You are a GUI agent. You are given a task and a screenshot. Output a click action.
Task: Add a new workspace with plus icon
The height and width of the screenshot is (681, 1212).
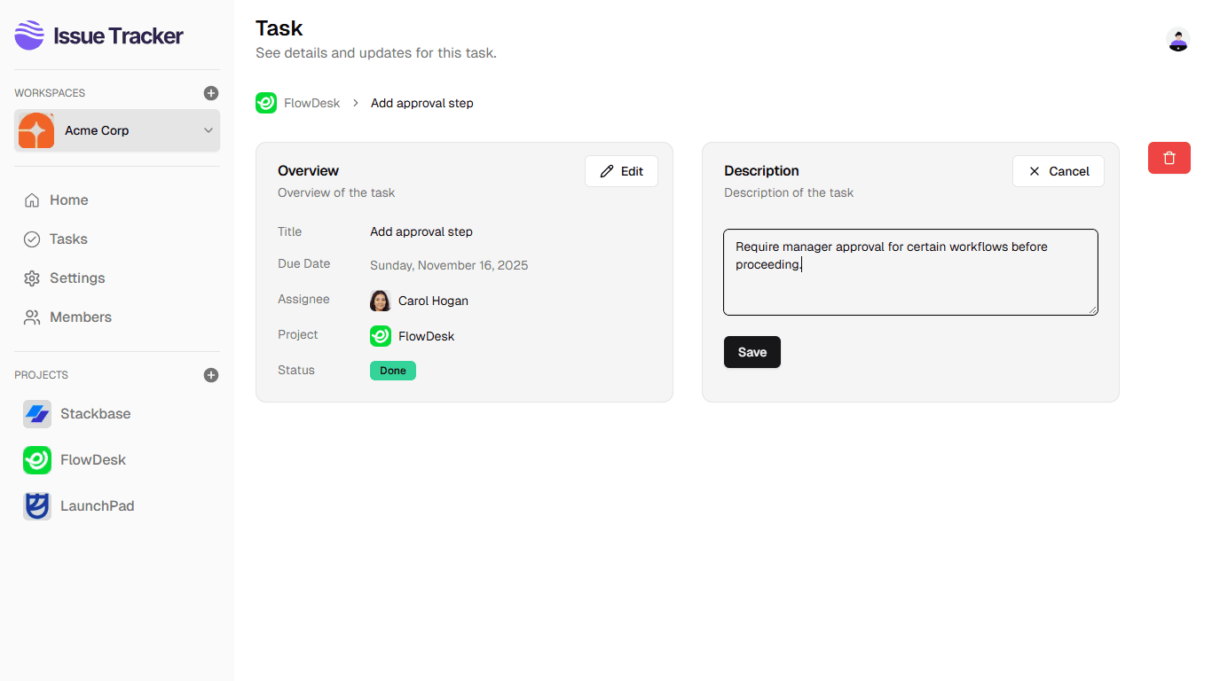click(x=210, y=92)
